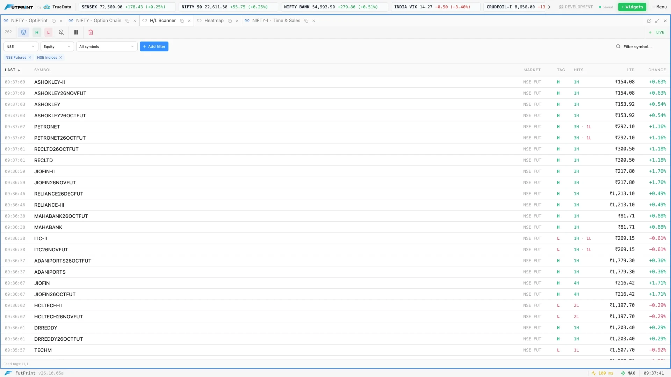This screenshot has width=671, height=377.
Task: Switch to NIFTY - OptiPrint tab
Action: [x=29, y=21]
